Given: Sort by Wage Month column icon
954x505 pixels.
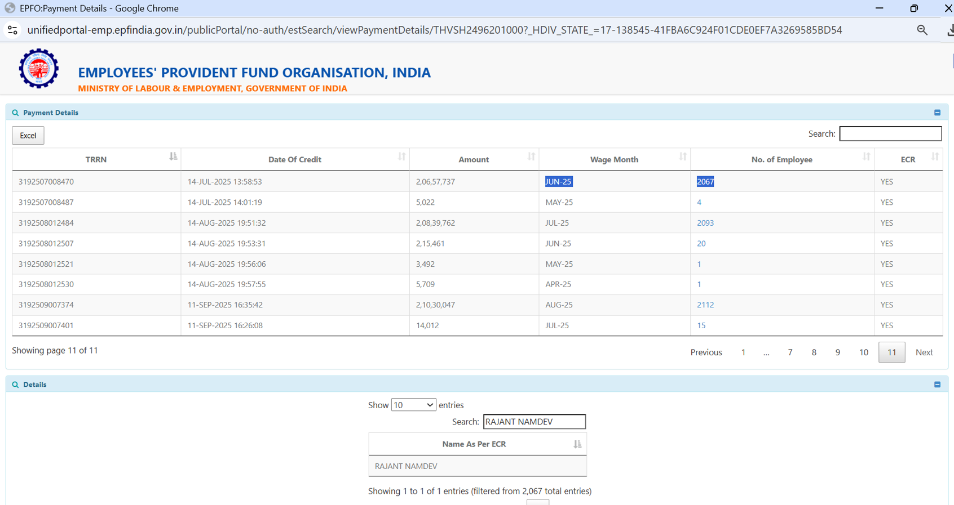Looking at the screenshot, I should tap(683, 157).
